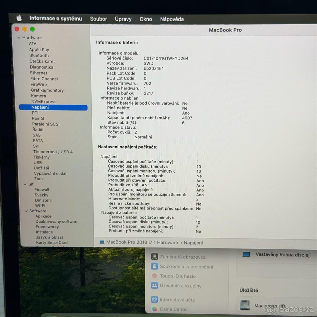
Task: Select Svazky under Síť
Action: tap(41, 195)
